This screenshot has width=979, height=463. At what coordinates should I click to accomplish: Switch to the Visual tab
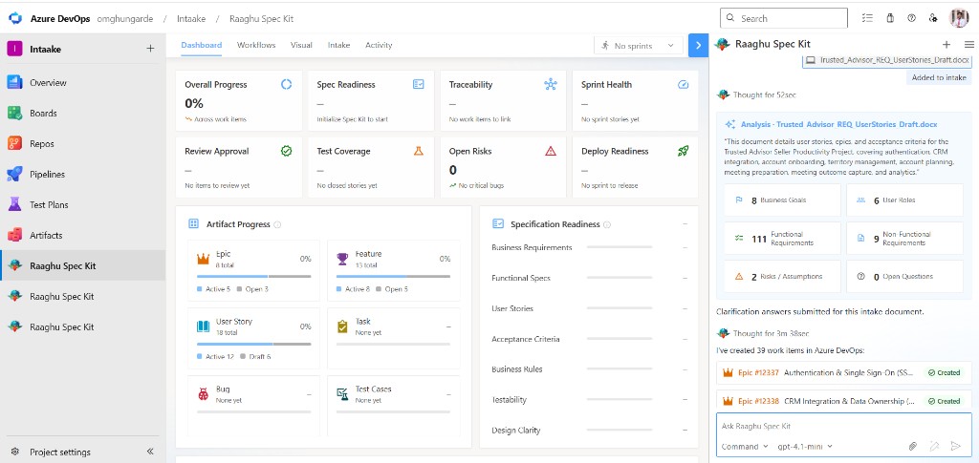pyautogui.click(x=301, y=45)
